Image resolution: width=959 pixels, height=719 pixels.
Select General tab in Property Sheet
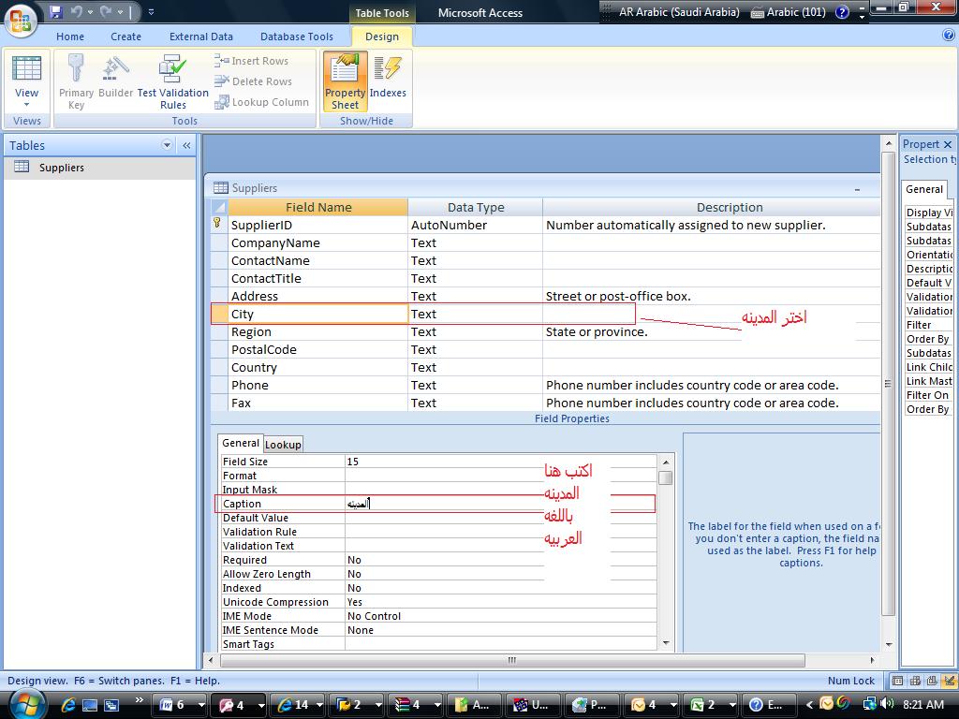pos(924,189)
